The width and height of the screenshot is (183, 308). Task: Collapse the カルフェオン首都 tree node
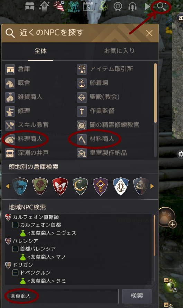(x=15, y=225)
